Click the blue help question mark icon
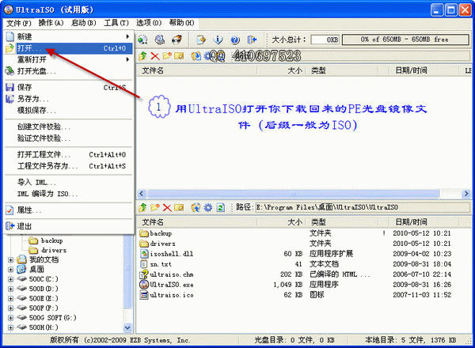 (x=233, y=39)
